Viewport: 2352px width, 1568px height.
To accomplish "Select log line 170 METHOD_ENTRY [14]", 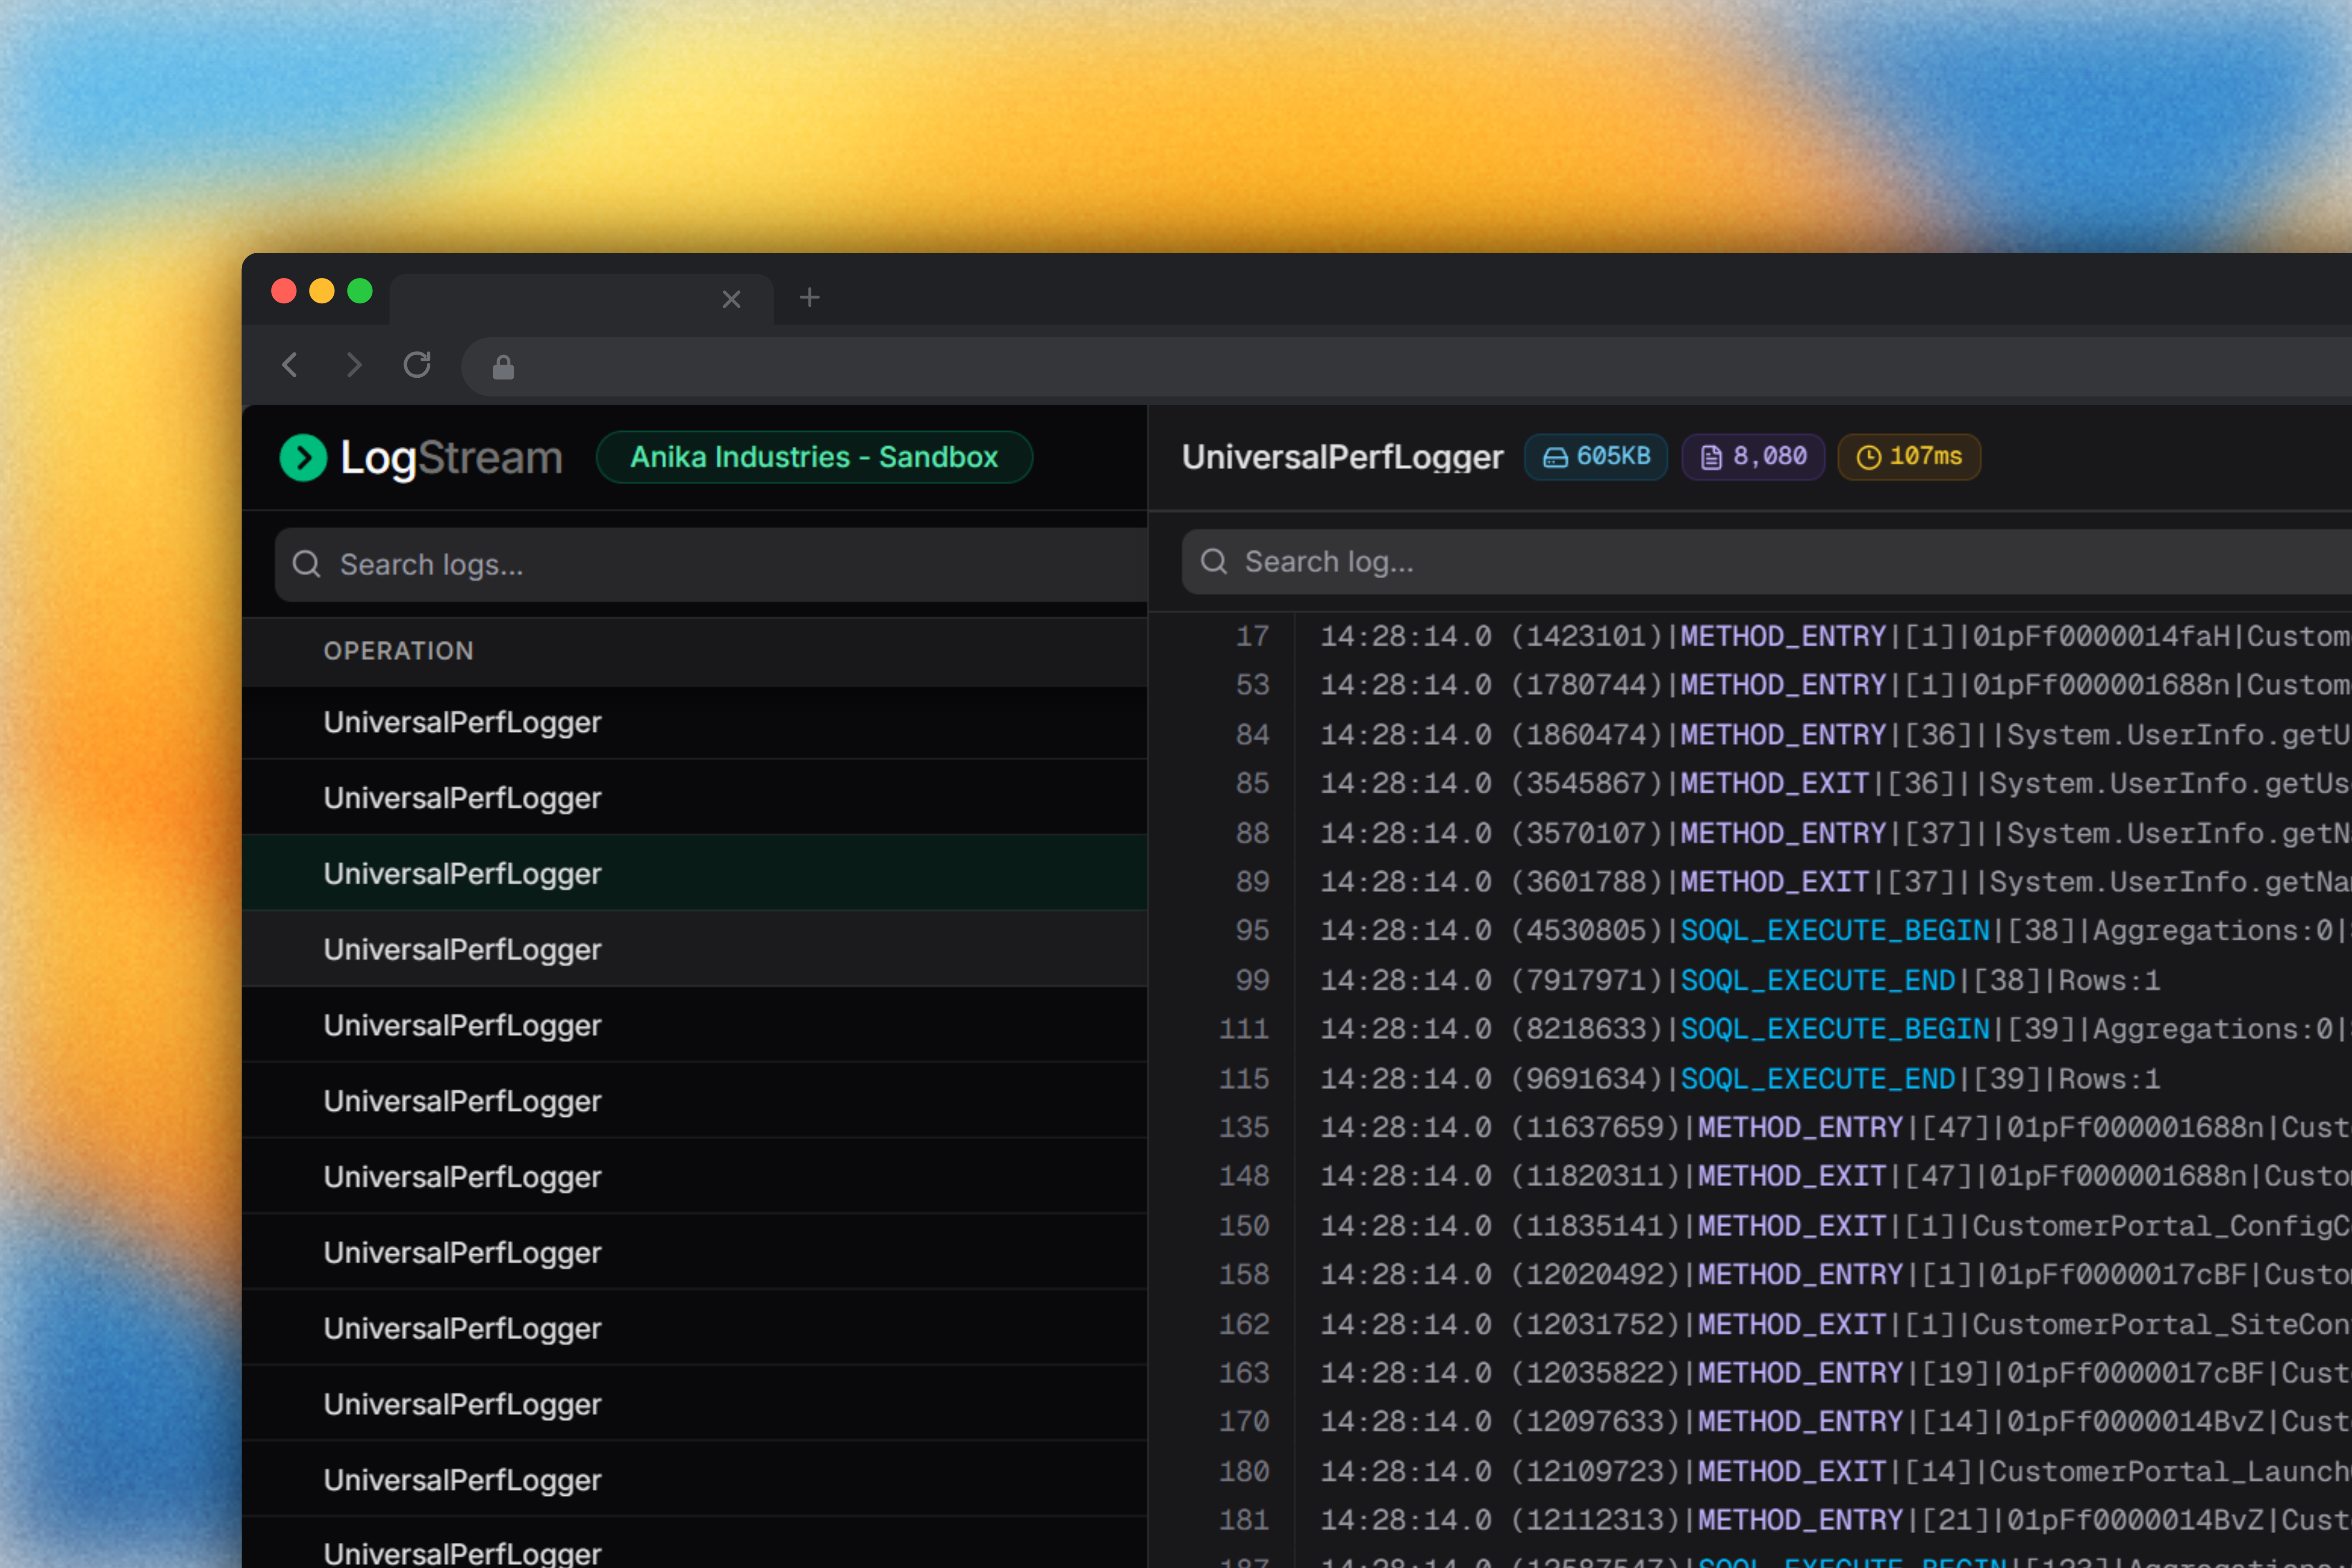I will [x=1750, y=1422].
